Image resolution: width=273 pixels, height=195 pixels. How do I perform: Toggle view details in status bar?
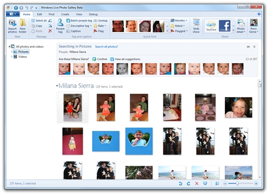217,183
